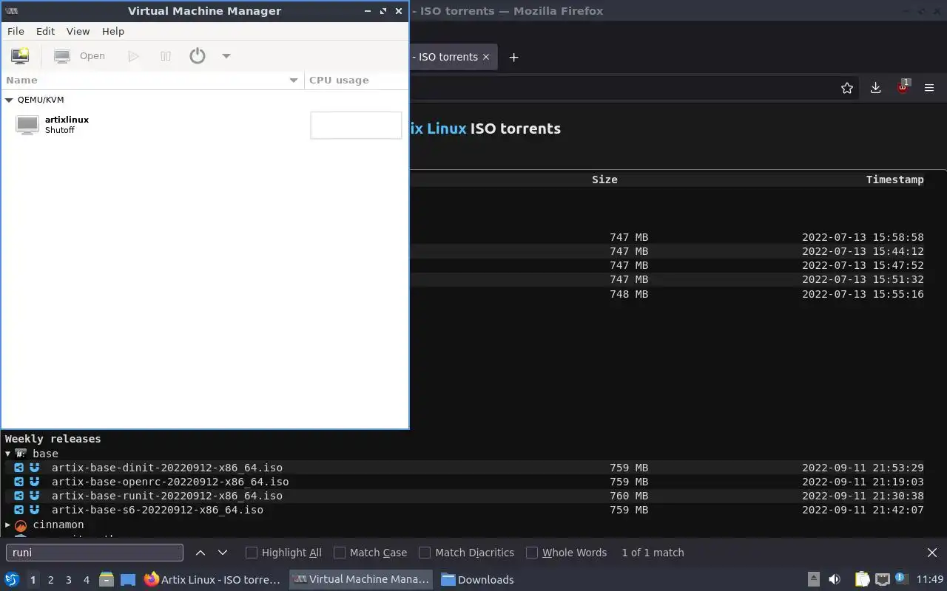Go to previous find match arrow

click(x=200, y=553)
